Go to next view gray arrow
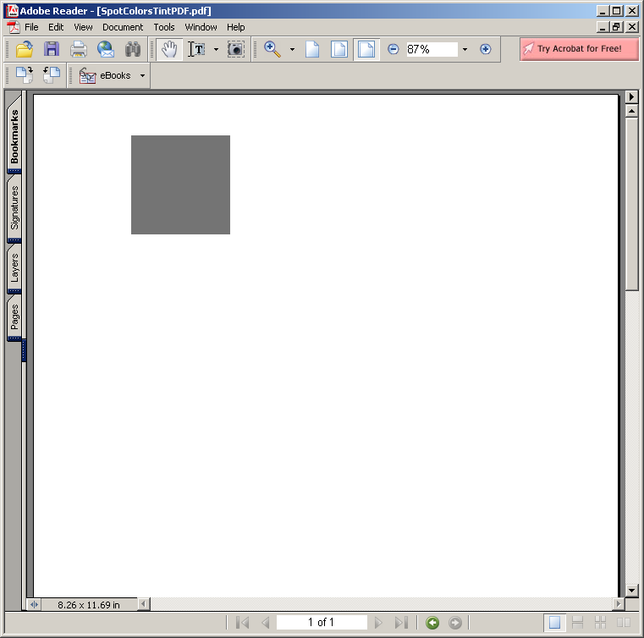The width and height of the screenshot is (644, 638). pos(454,623)
